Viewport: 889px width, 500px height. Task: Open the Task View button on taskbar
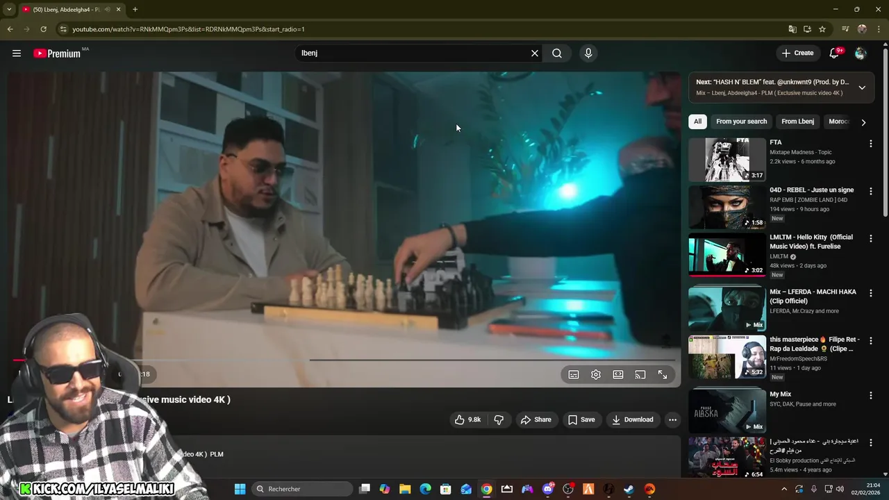click(365, 489)
